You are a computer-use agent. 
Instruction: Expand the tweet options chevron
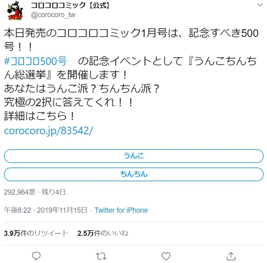[x=260, y=5]
